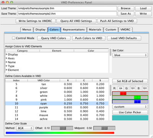Click the teal color preview swatch

(130, 118)
